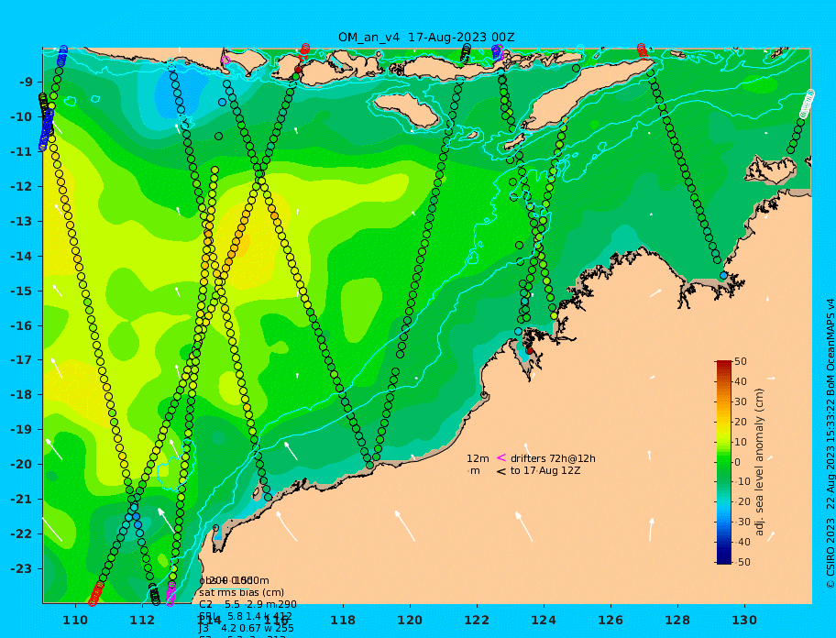Click the legend text 'drifters 72h@12h'
The image size is (836, 638).
553,458
